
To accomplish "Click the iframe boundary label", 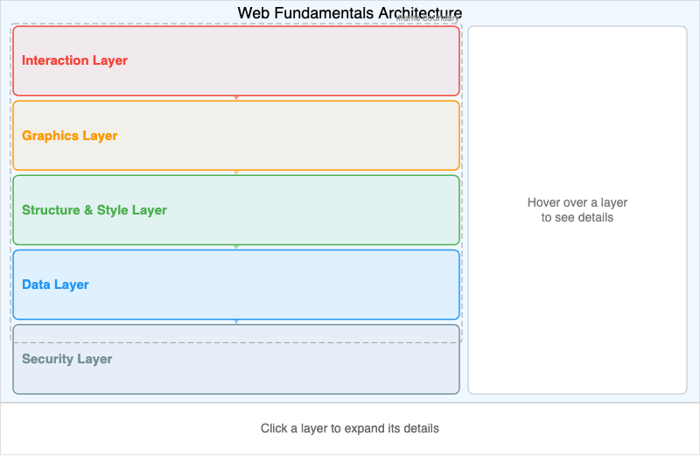I will 427,18.
